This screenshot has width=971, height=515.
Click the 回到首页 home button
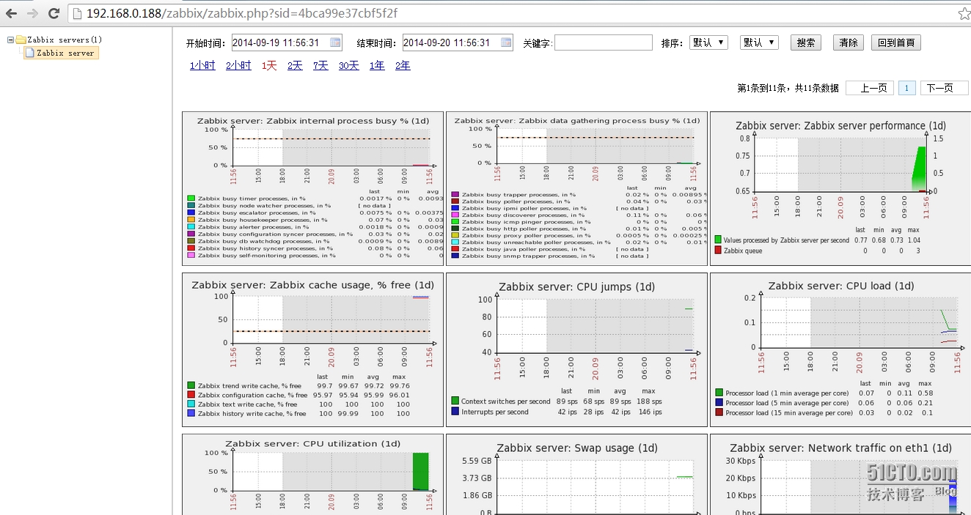click(895, 42)
